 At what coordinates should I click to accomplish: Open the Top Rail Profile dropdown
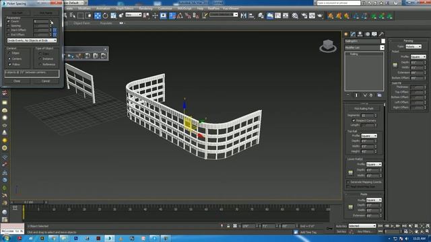(369, 136)
